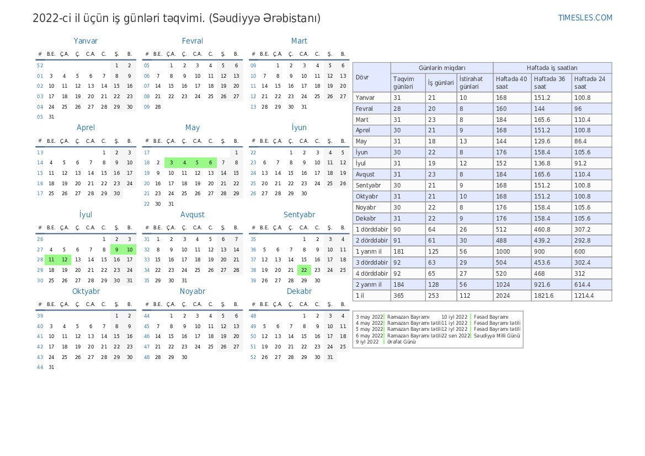Select the Yanvar row in table
This screenshot has width=645, height=456.
482,98
